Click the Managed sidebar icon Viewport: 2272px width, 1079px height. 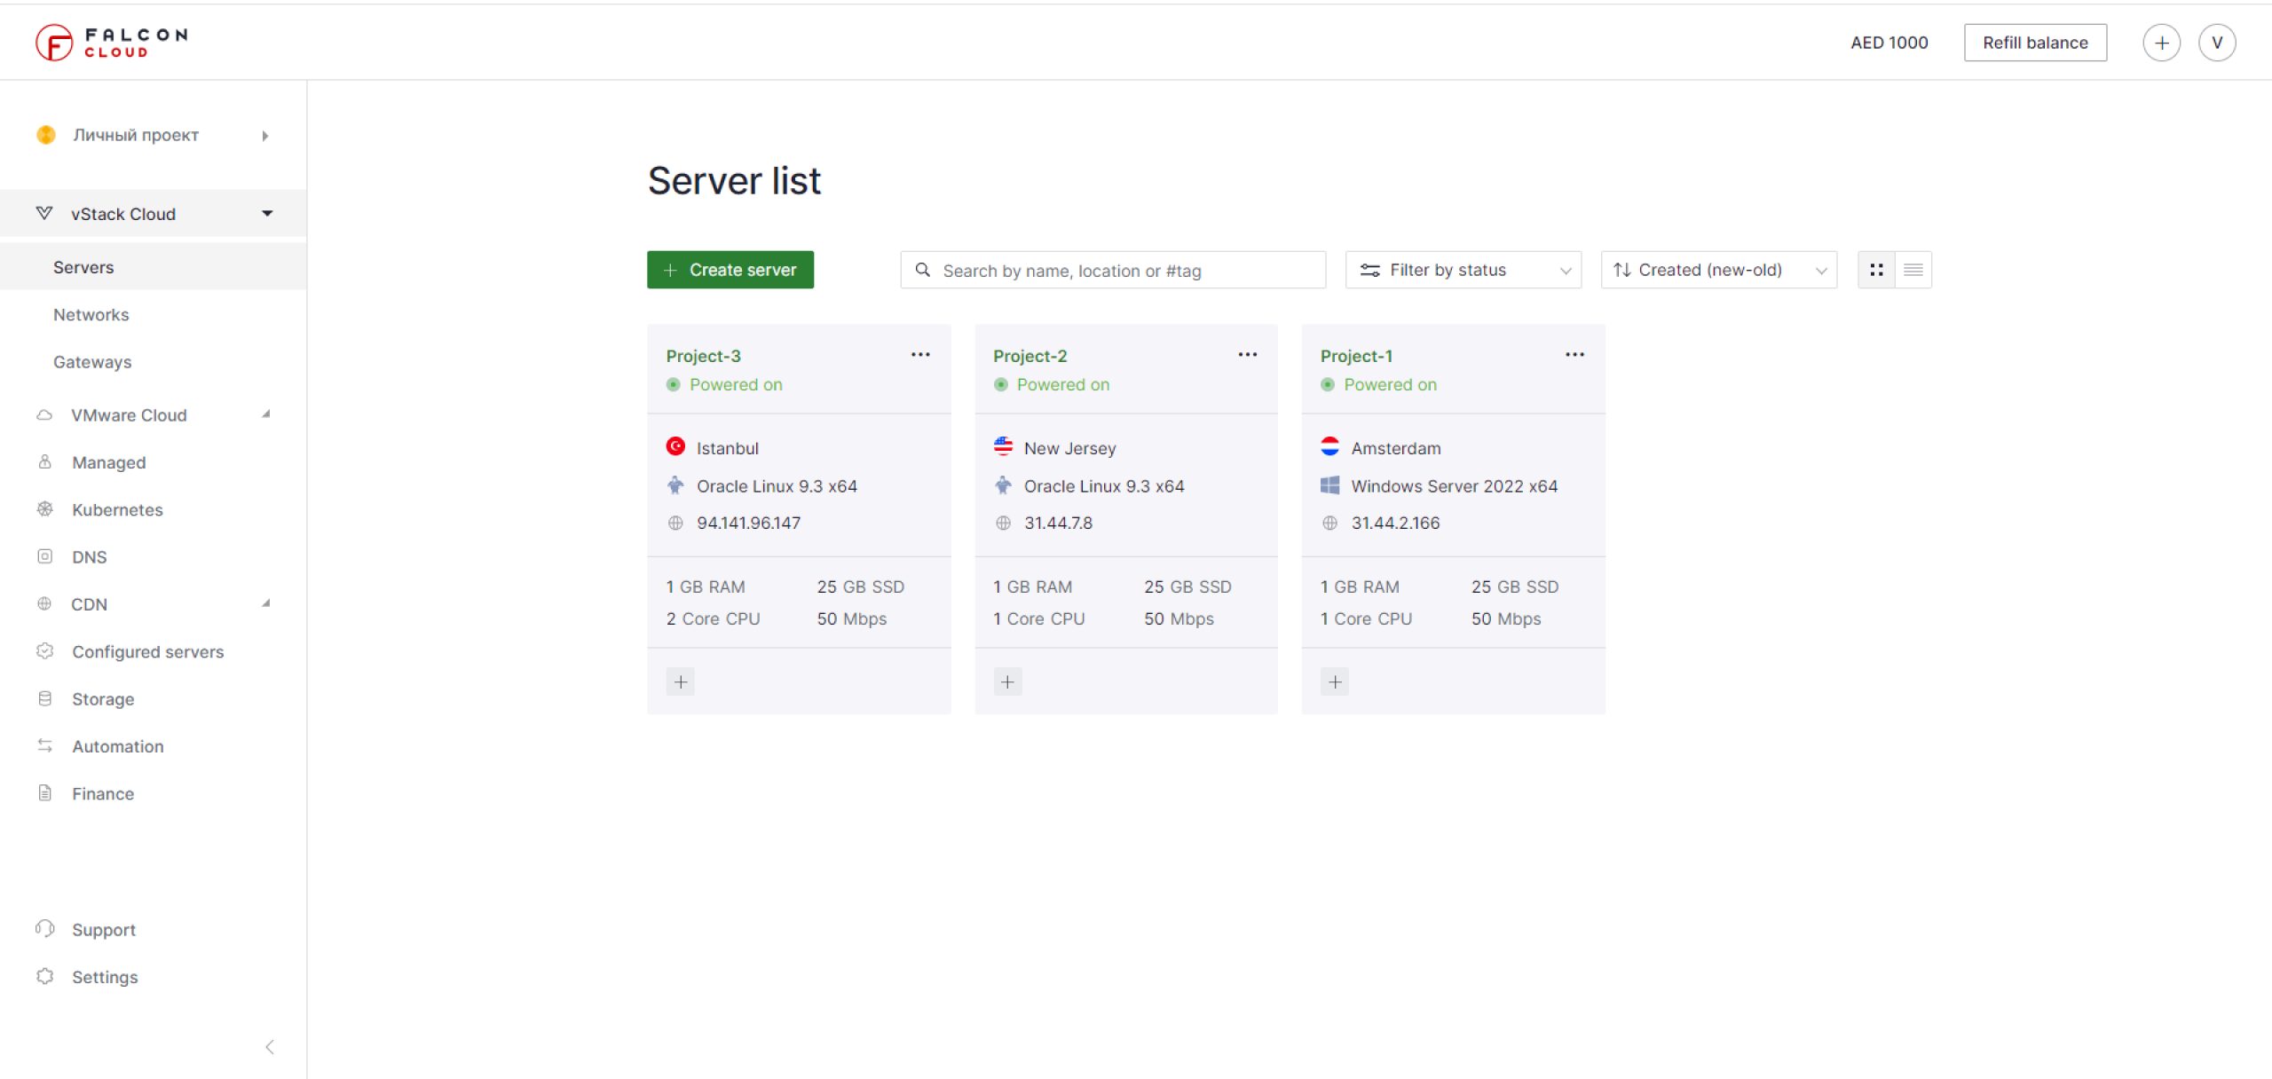tap(44, 461)
